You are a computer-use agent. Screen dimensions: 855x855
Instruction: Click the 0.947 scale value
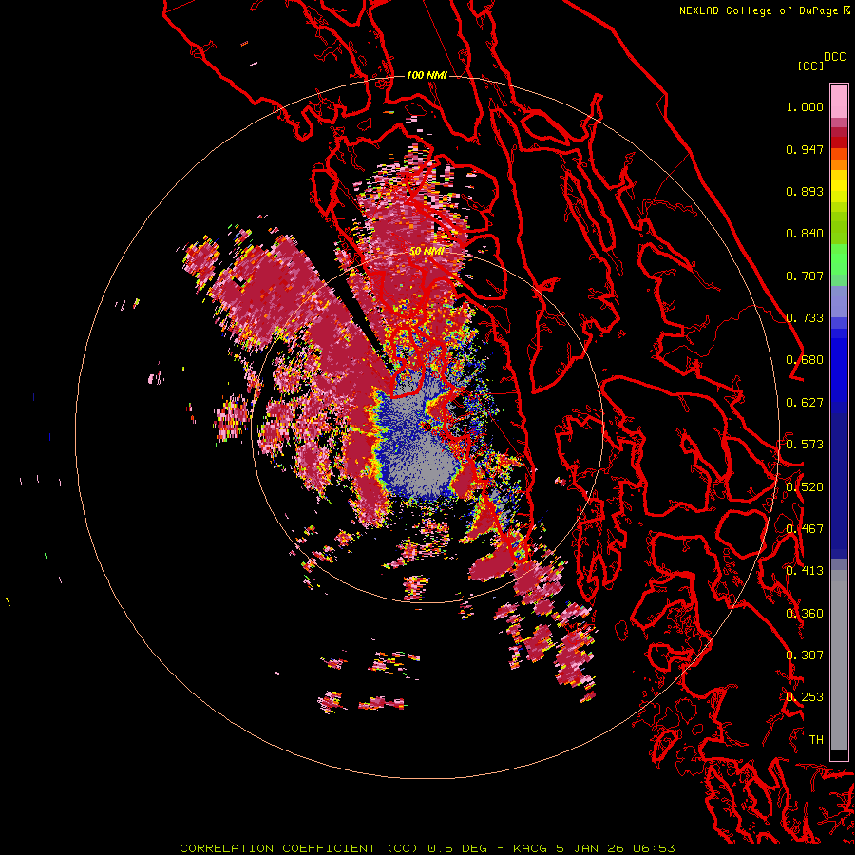pos(805,149)
